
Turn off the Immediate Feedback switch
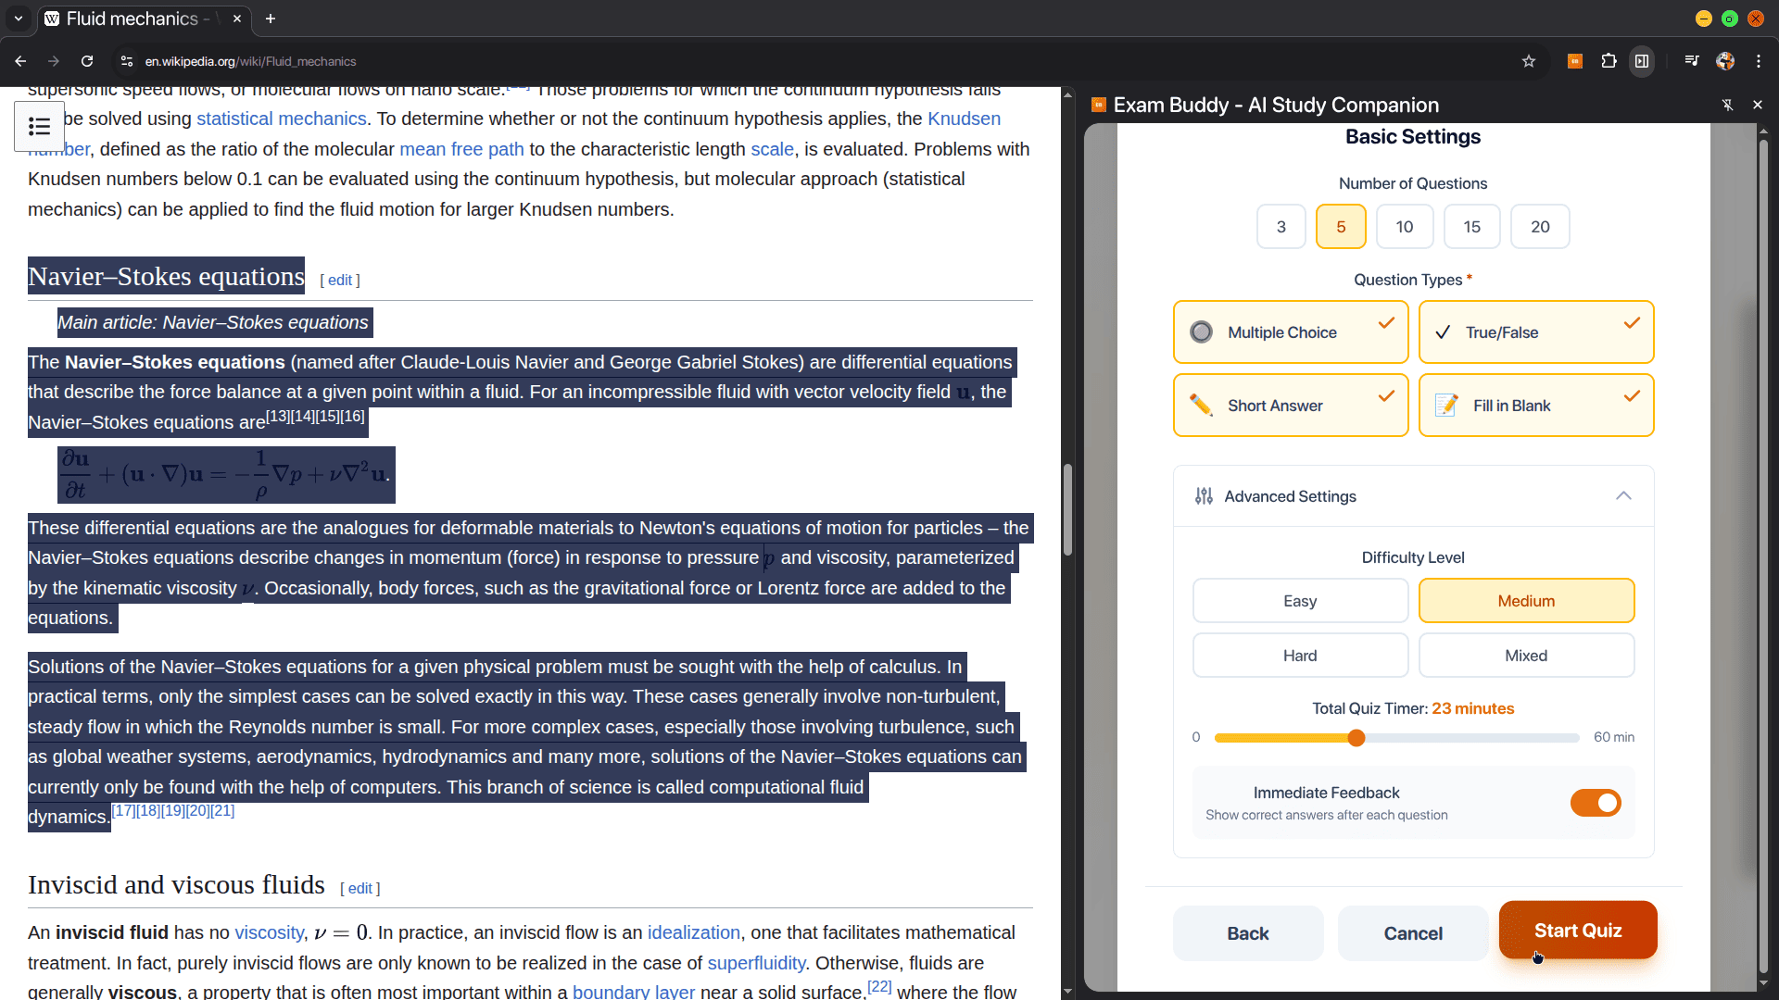click(x=1595, y=803)
